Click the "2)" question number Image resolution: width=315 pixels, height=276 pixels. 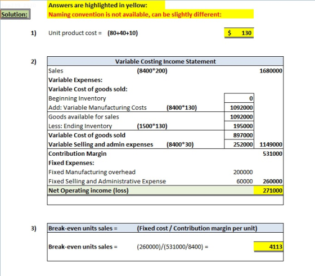34,61
